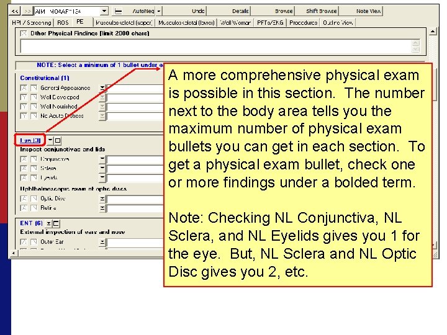Screen dimensions: 447x335
Task: Click the Shift Browse button
Action: click(x=322, y=11)
